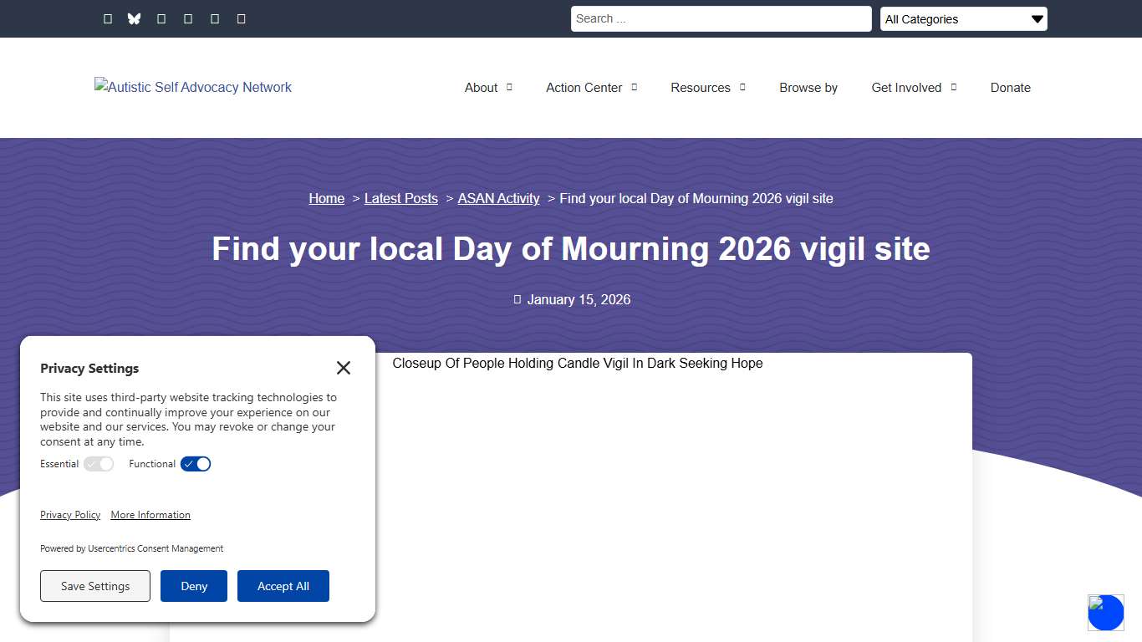Click the calendar icon beside January 15, 2026

pyautogui.click(x=517, y=299)
